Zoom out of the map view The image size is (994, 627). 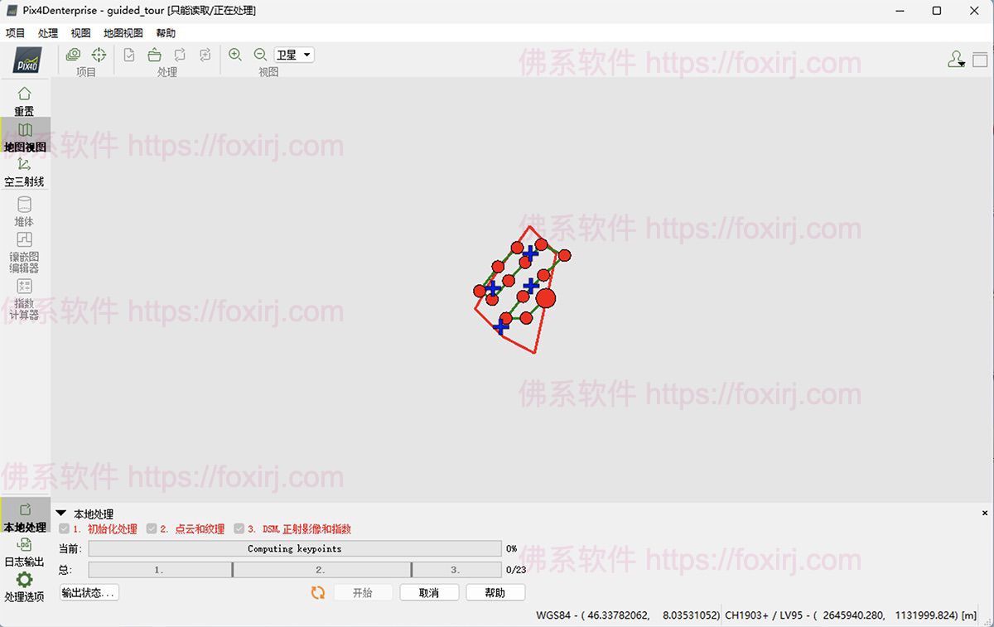[260, 55]
